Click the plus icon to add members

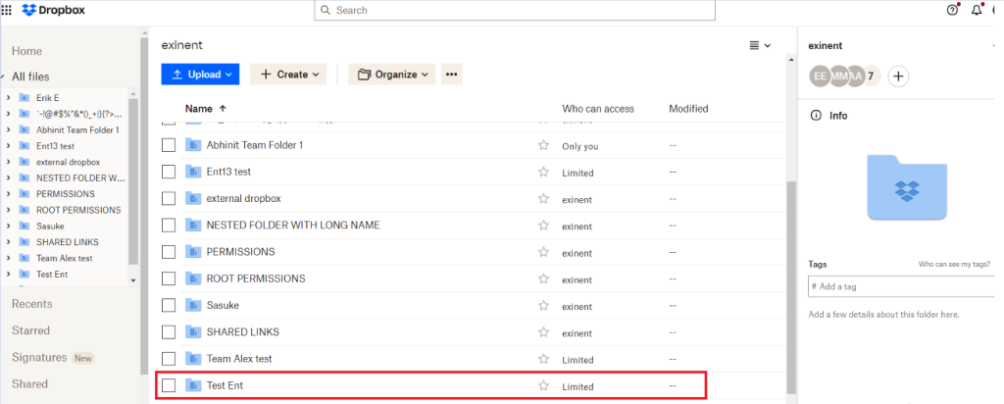click(x=899, y=76)
